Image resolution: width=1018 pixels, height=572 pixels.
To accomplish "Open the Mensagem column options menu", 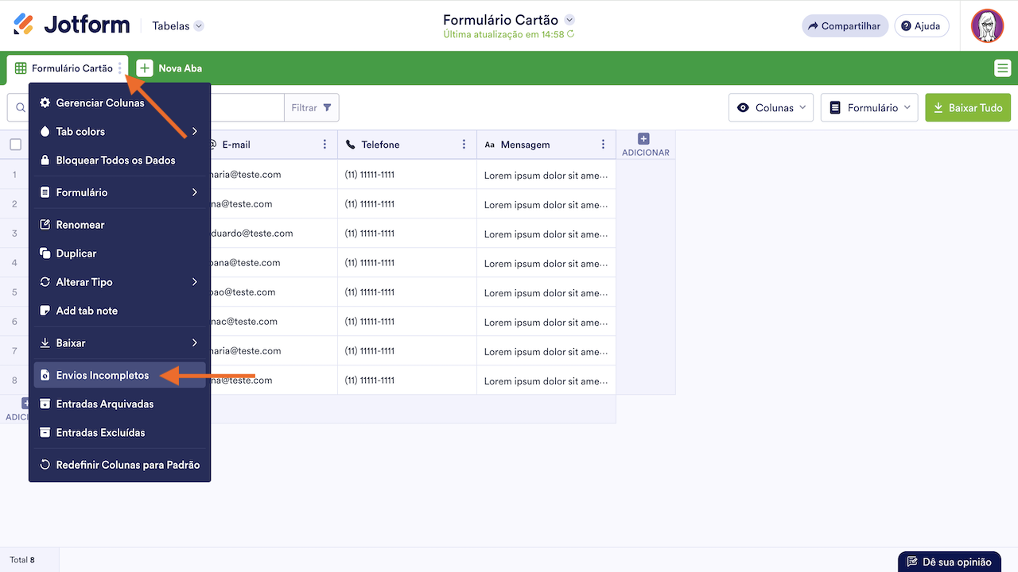I will click(604, 145).
